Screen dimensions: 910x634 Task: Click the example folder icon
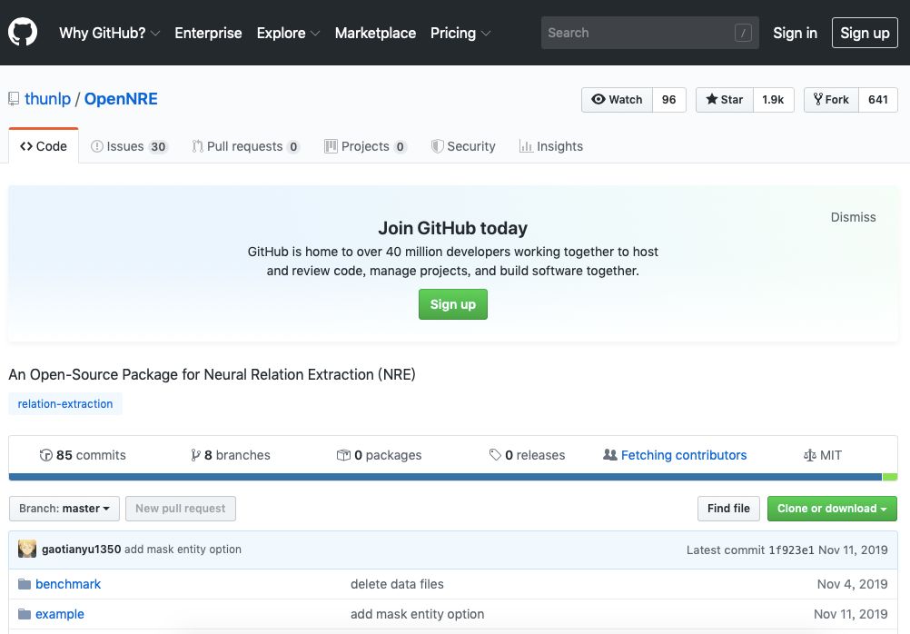25,614
